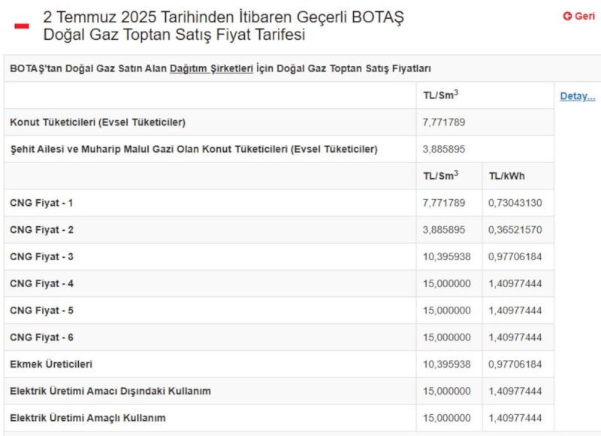Click the TL/kWh column header

(507, 176)
